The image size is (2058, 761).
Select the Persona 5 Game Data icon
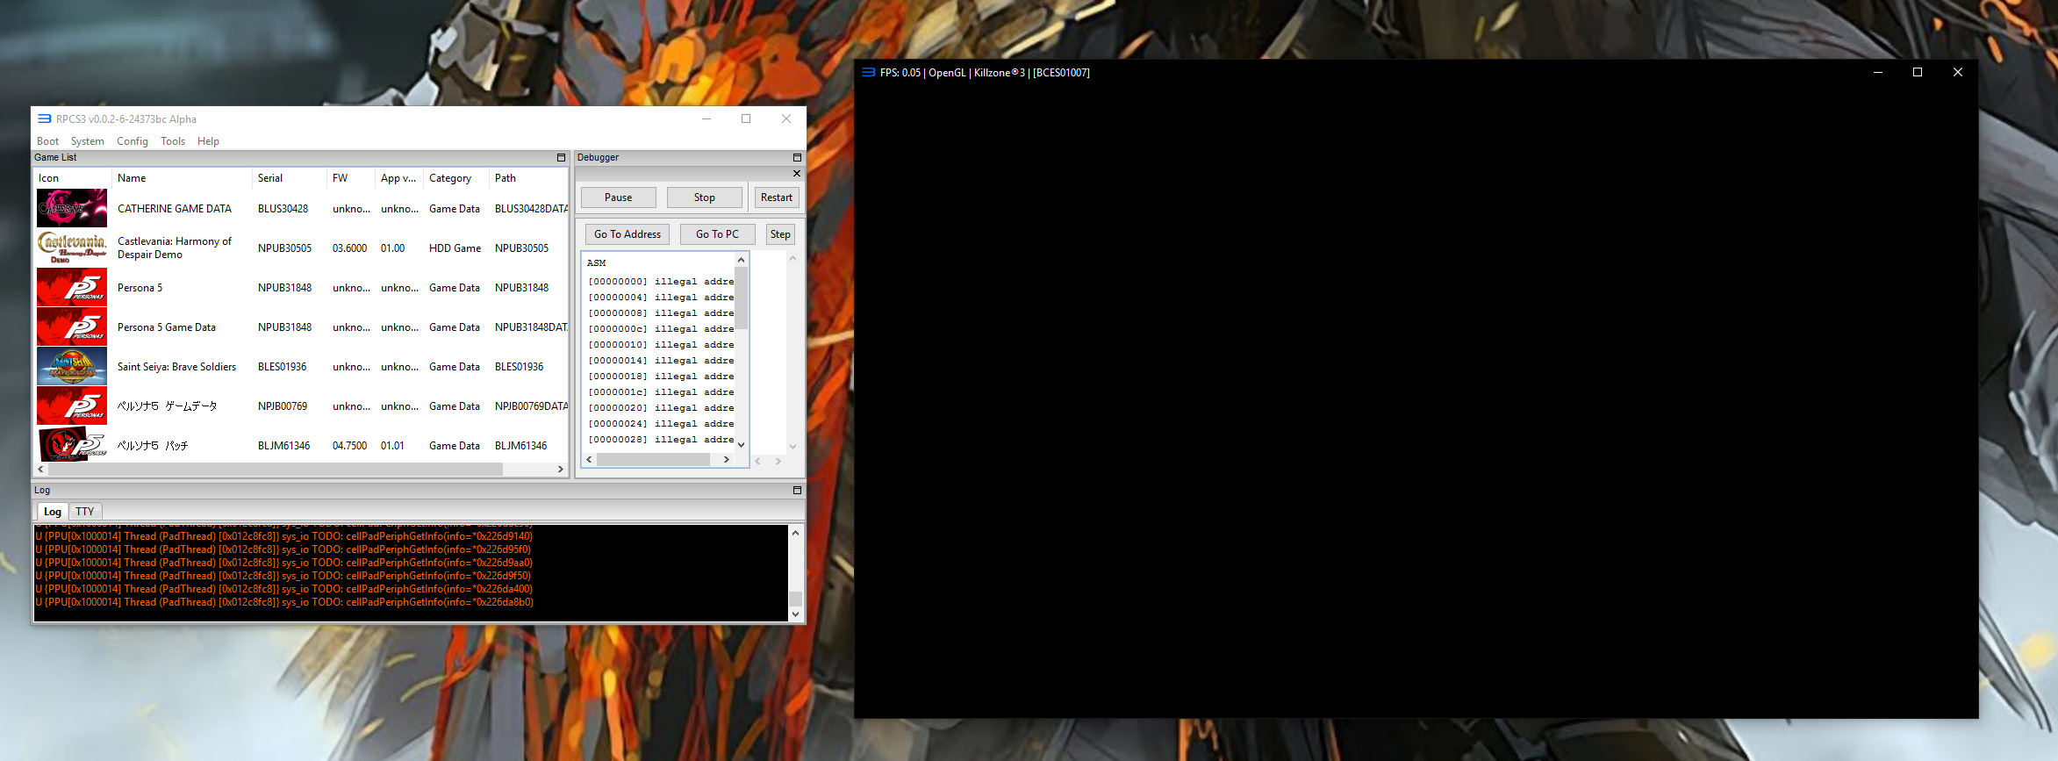point(72,327)
